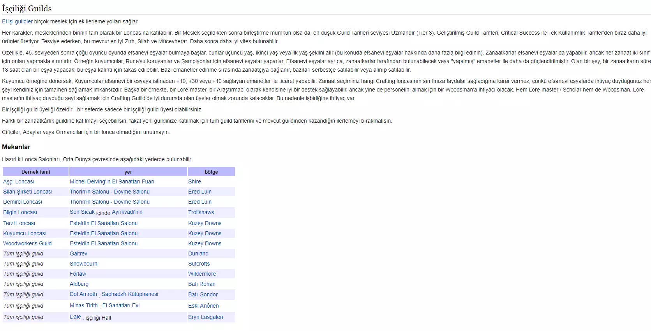Open the 'El işi guildler' link

point(17,21)
